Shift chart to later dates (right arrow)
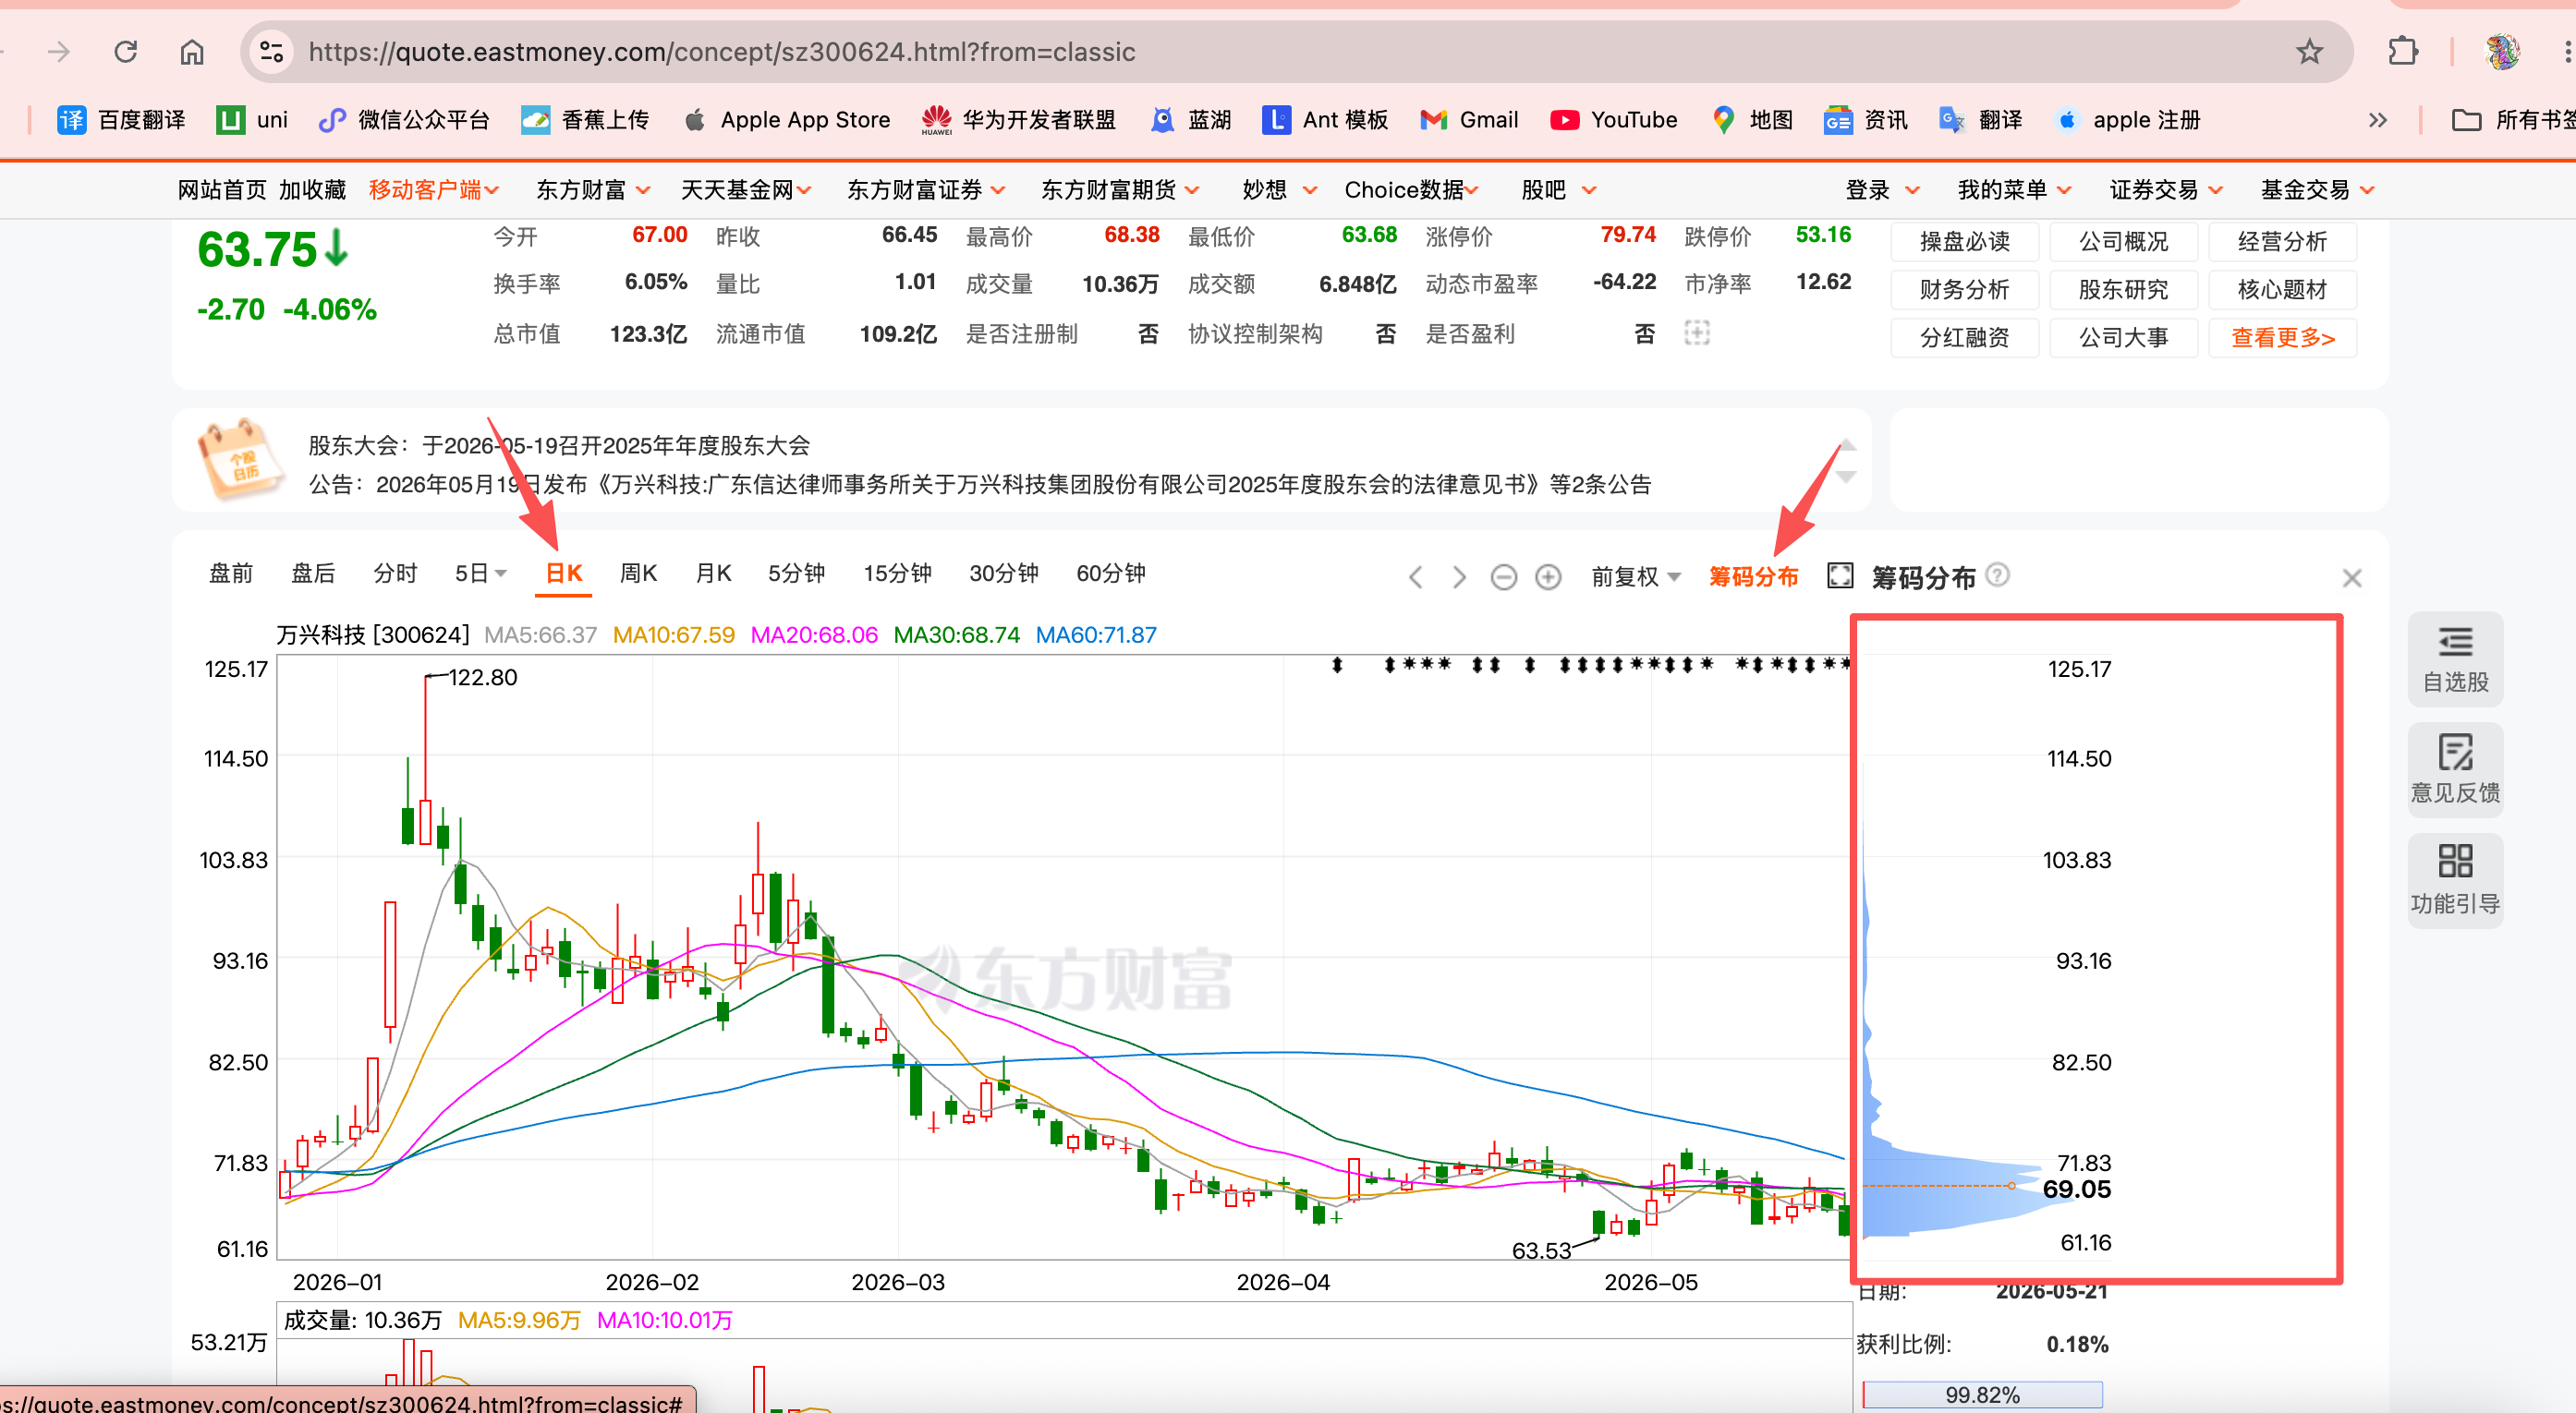Screen dimensions: 2576x1413 point(1459,576)
